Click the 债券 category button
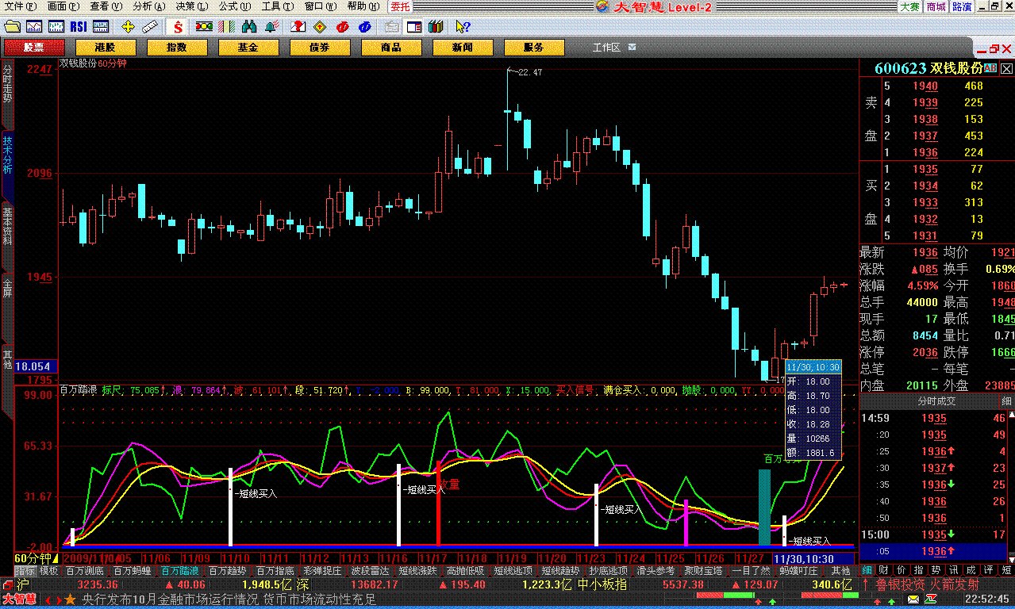Image resolution: width=1015 pixels, height=609 pixels. pos(319,48)
